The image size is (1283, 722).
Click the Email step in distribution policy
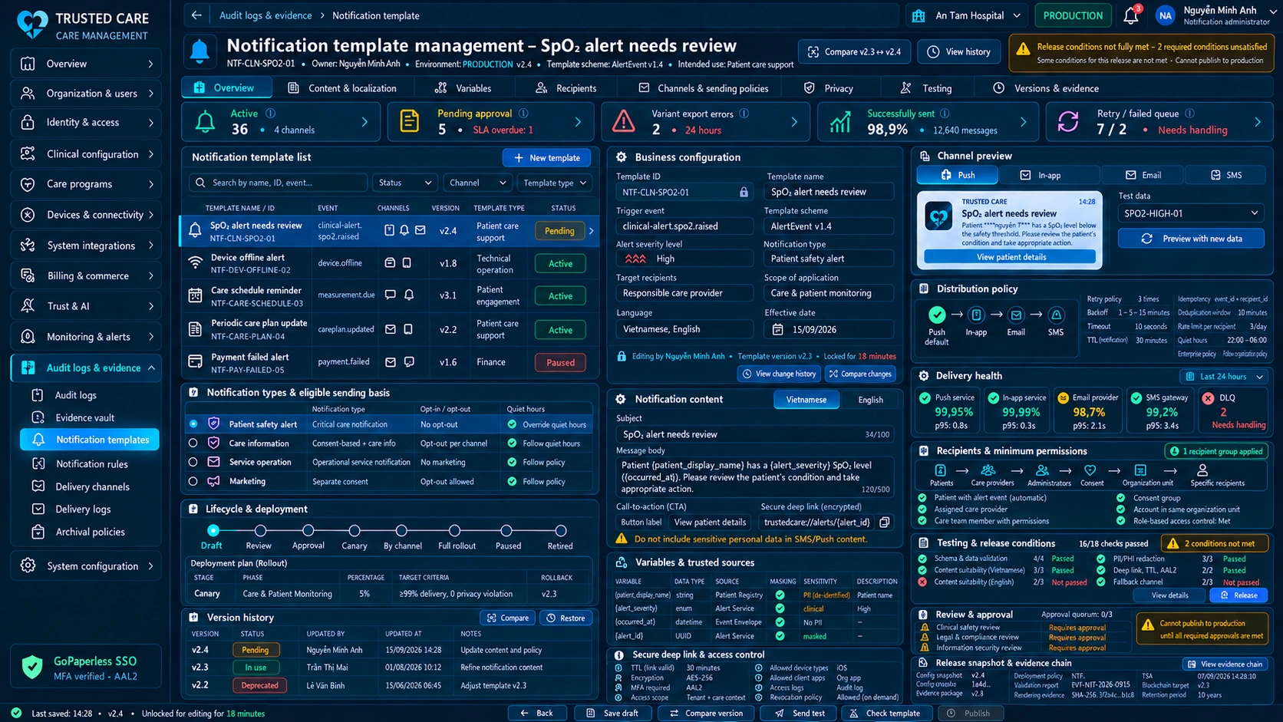click(1016, 315)
